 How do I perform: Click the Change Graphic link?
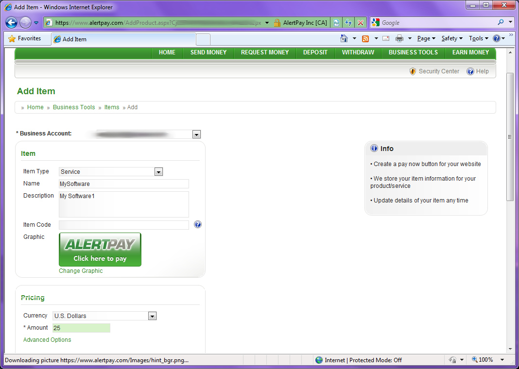[81, 271]
